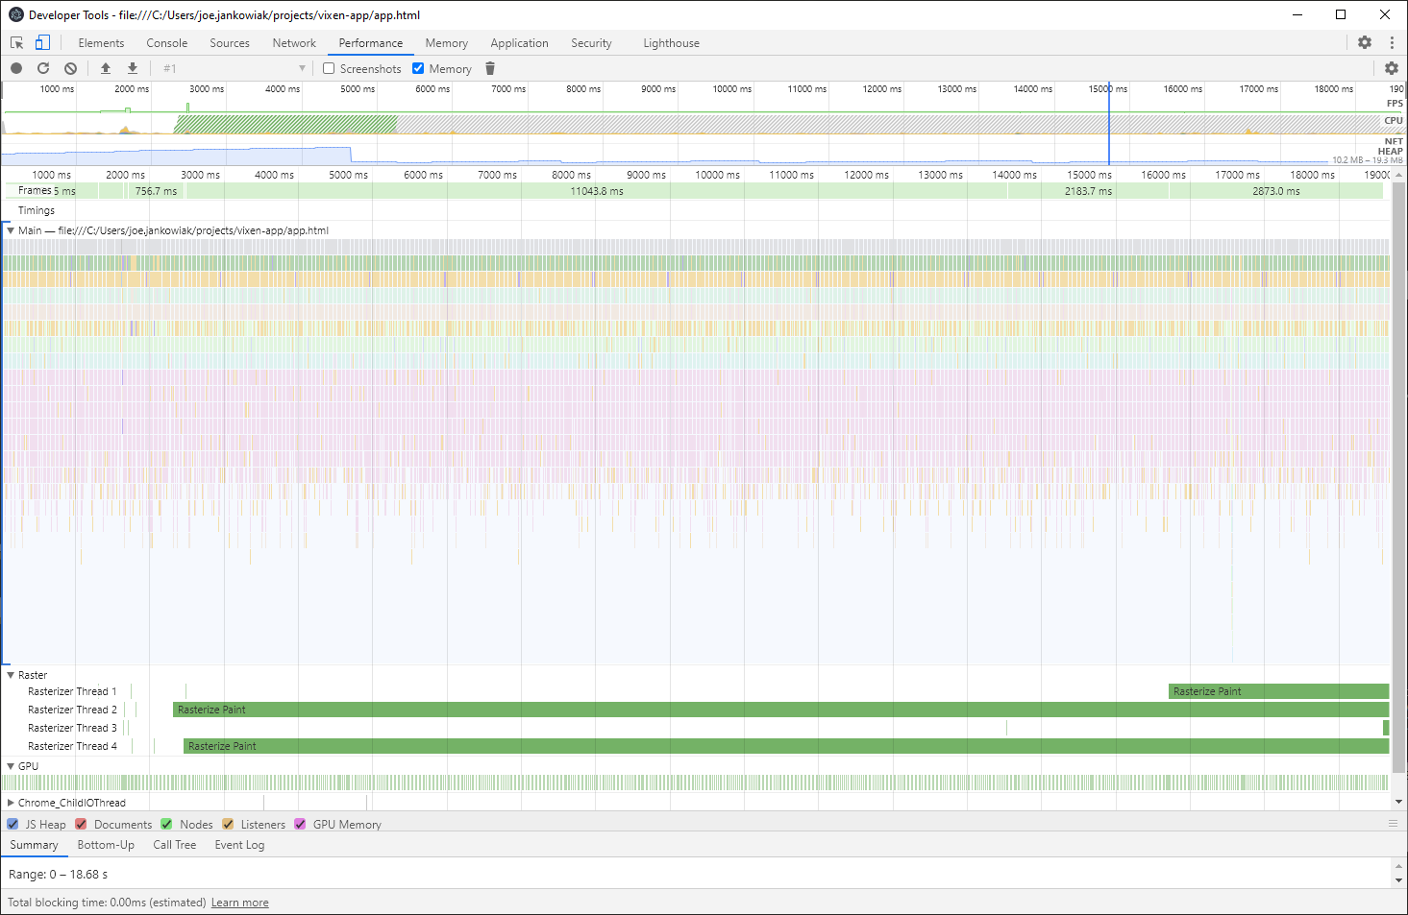This screenshot has width=1408, height=915.
Task: Toggle the JS Heap counter checkbox
Action: (x=12, y=824)
